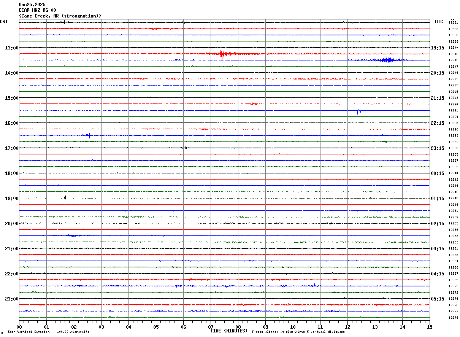Image resolution: width=460 pixels, height=337 pixels.
Task: Click the traces clipped footer note
Action: [298, 332]
